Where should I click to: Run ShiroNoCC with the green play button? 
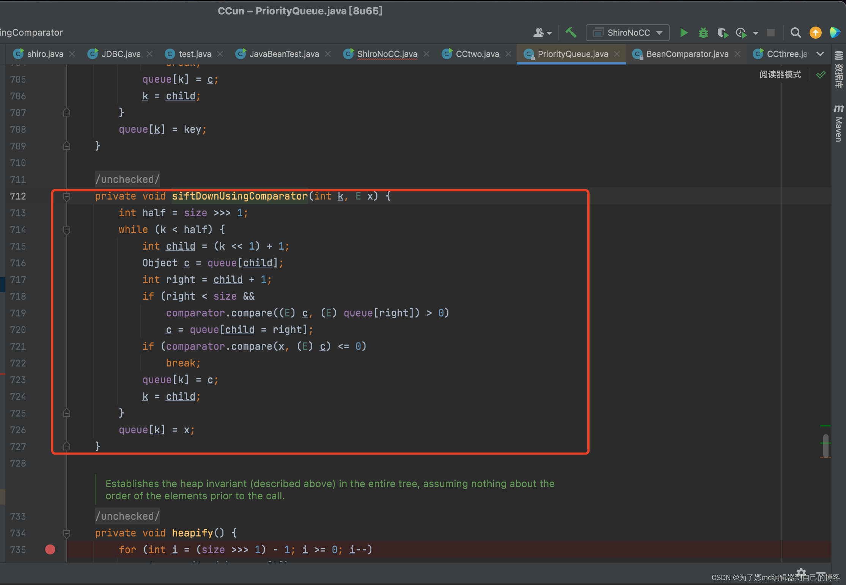click(x=684, y=33)
